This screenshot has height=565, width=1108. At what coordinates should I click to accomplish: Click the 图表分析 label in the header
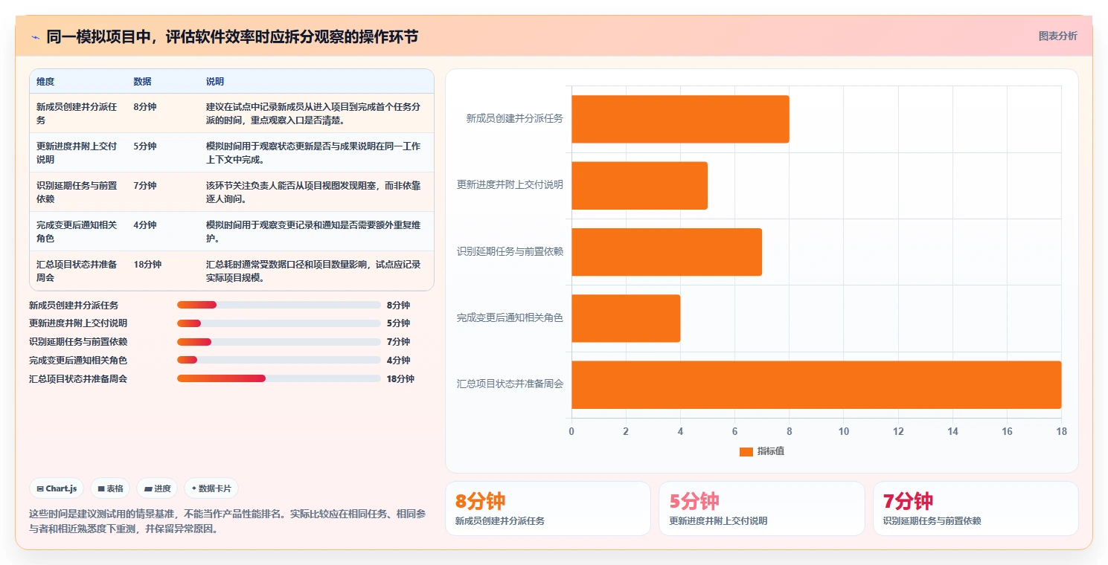pos(1057,36)
